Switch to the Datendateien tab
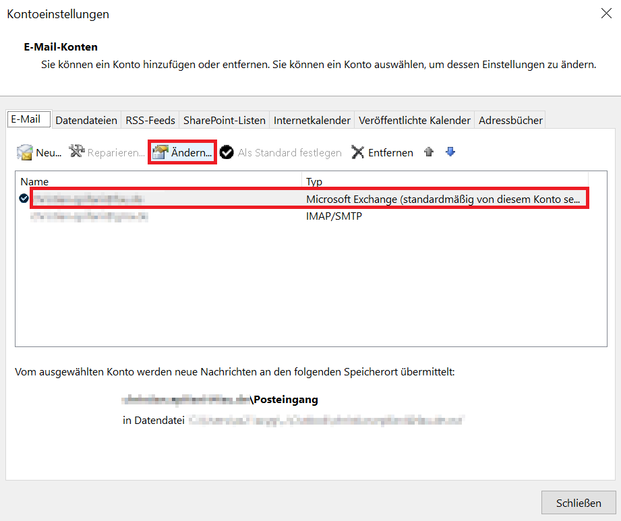Image resolution: width=621 pixels, height=521 pixels. (86, 120)
